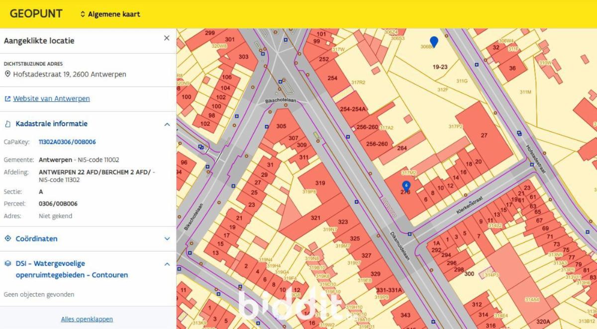Collapse the Kadastrale informatie section chevron
This screenshot has height=329, width=597.
167,124
